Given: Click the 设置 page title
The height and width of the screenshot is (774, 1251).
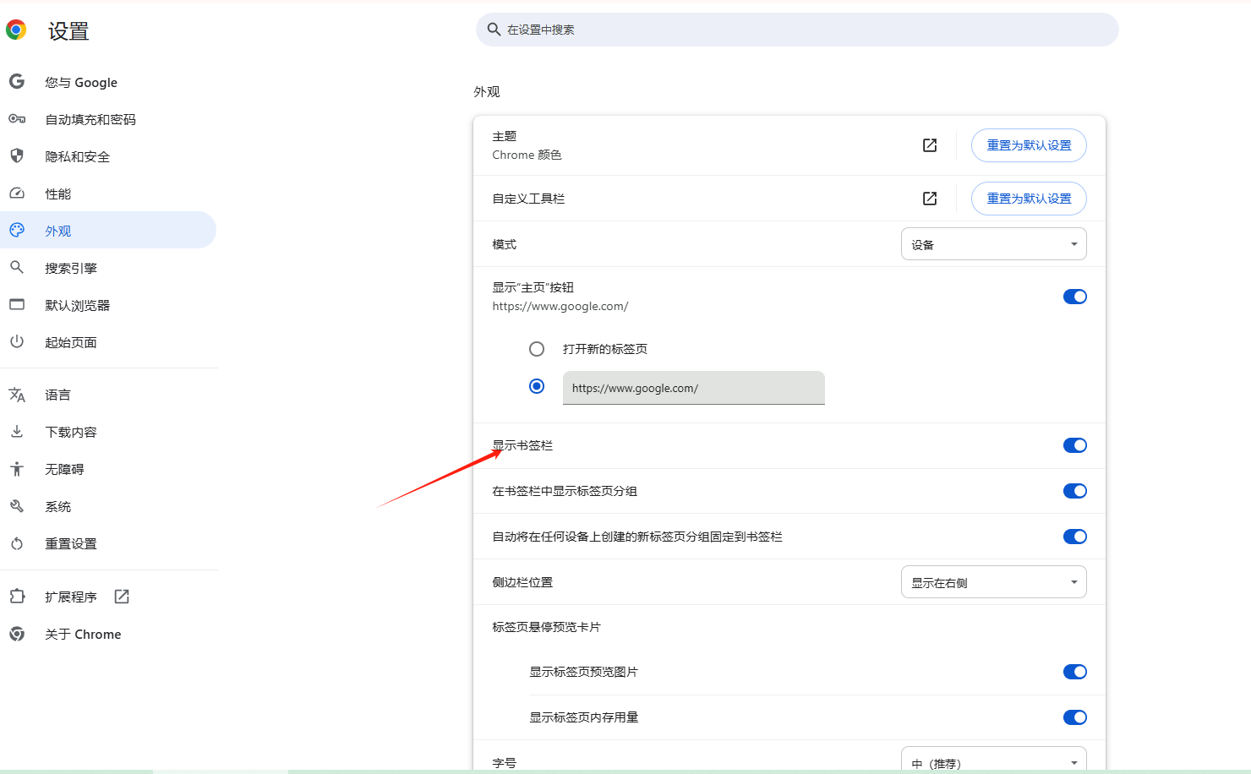Looking at the screenshot, I should (68, 31).
